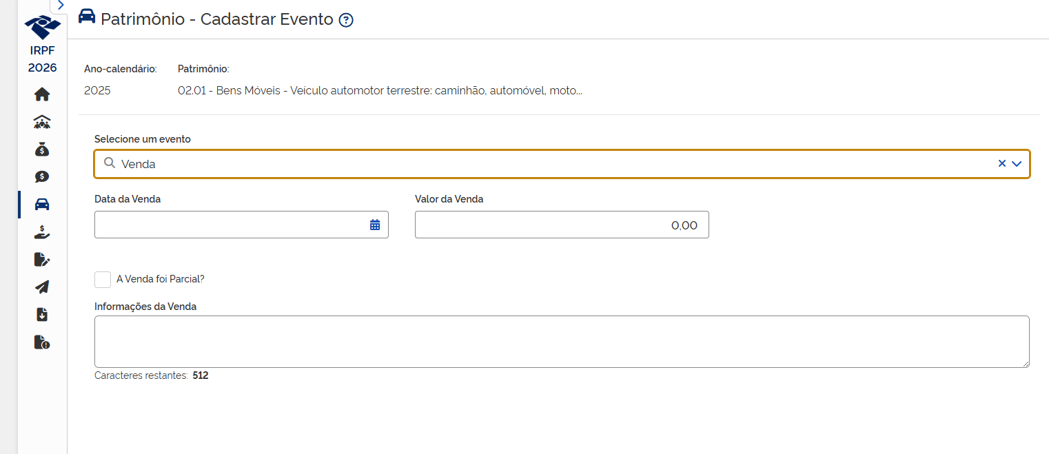Open rendimentos via the money bag icon
Viewport: 1049px width, 454px height.
[41, 149]
